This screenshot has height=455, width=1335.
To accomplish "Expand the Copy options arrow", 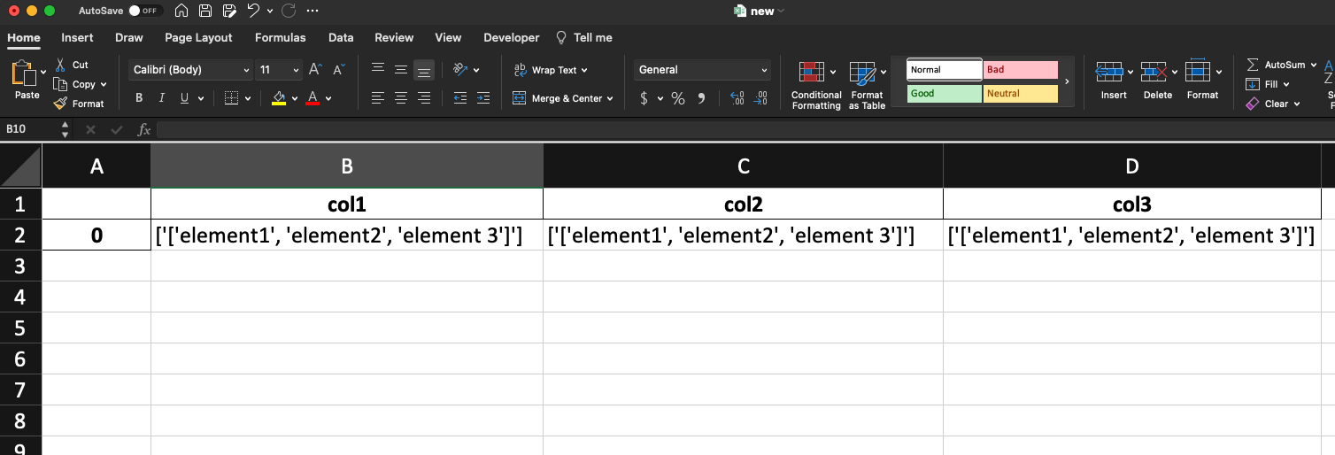I will [104, 85].
